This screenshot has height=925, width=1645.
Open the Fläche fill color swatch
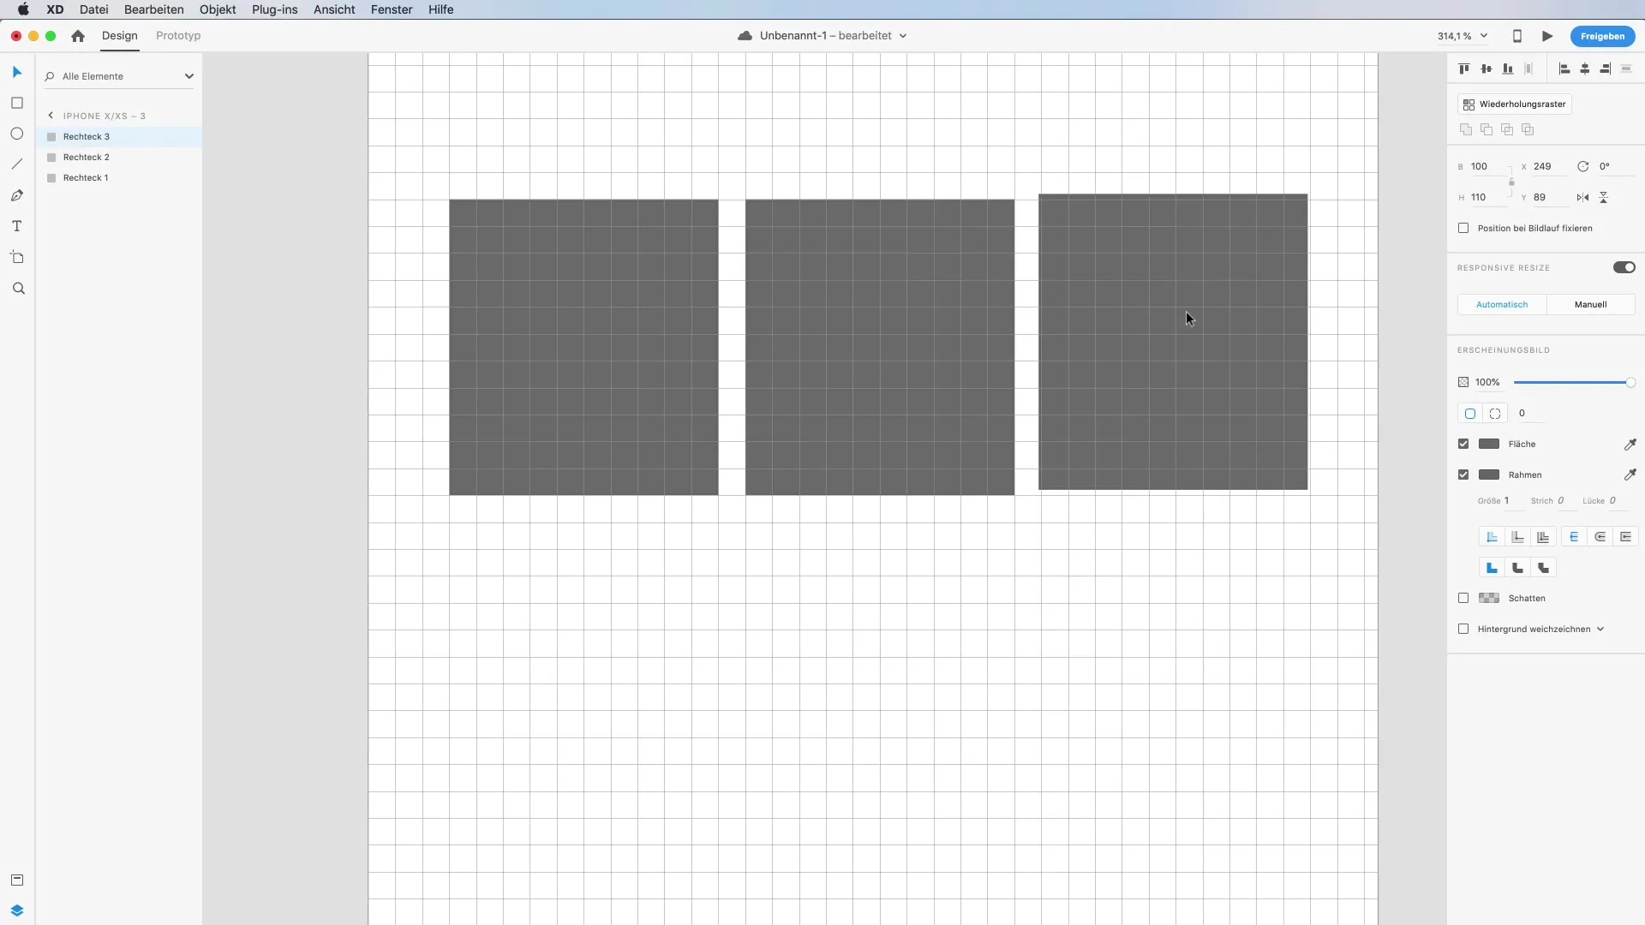tap(1489, 444)
